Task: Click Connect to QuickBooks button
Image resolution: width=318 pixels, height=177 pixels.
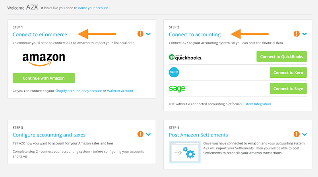Action: pyautogui.click(x=281, y=57)
